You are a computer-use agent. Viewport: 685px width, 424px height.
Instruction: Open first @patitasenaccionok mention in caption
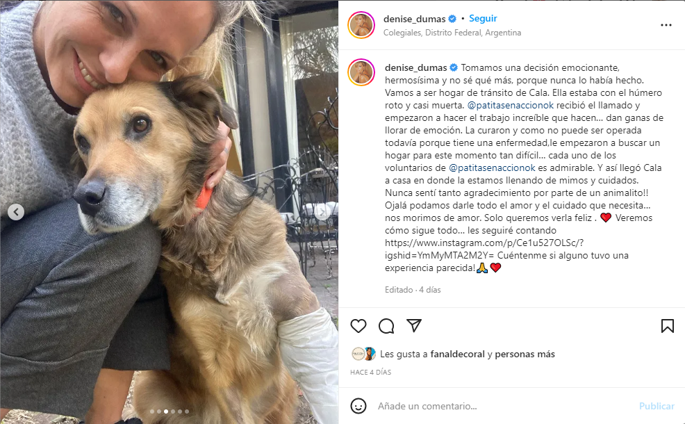pyautogui.click(x=510, y=106)
